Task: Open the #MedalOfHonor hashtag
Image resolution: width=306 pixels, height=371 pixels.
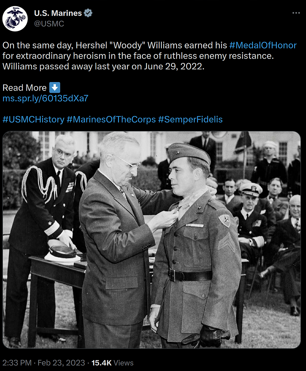Action: 263,45
